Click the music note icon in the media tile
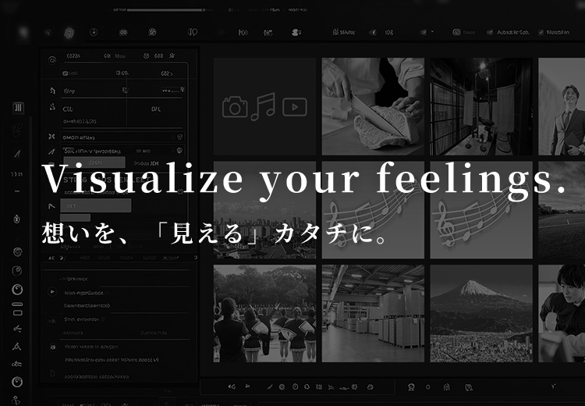The width and height of the screenshot is (585, 406). click(x=264, y=105)
